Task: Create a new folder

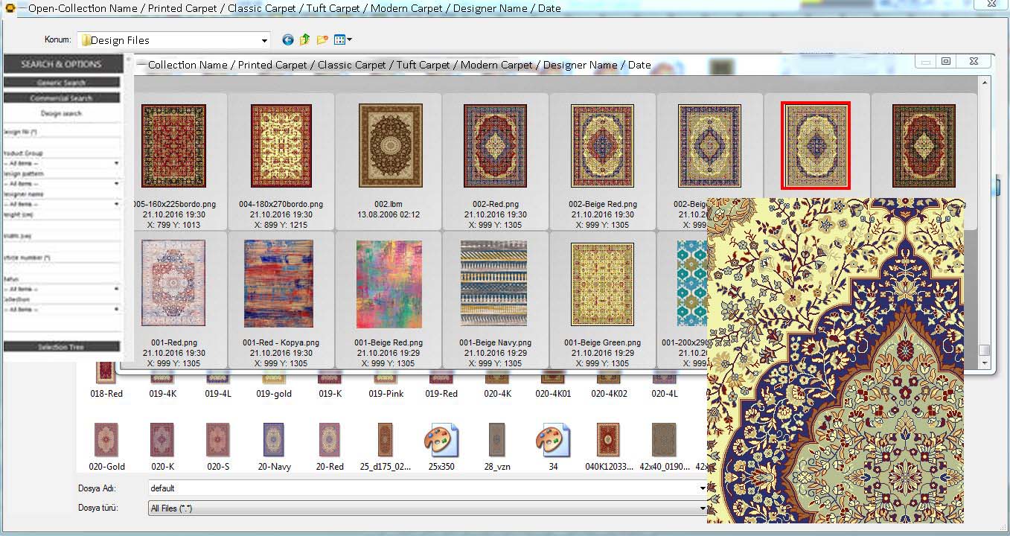Action: [x=322, y=40]
